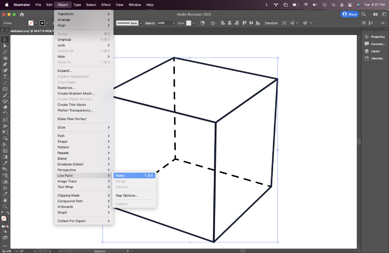Select the Hand tool
Screen dimensions: 389x253
pyautogui.click(x=5, y=200)
